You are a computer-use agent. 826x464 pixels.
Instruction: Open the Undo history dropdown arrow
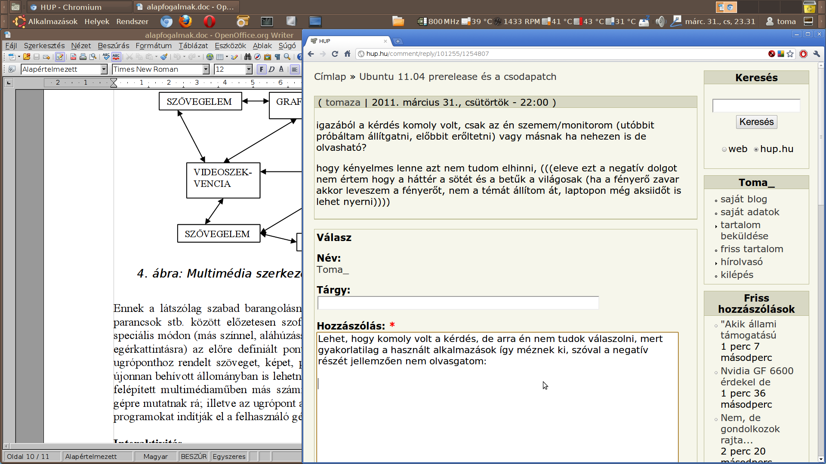pyautogui.click(x=184, y=57)
